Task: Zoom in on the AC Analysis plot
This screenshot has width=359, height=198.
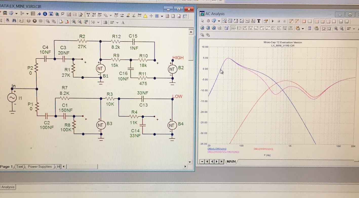Action: pos(336,28)
